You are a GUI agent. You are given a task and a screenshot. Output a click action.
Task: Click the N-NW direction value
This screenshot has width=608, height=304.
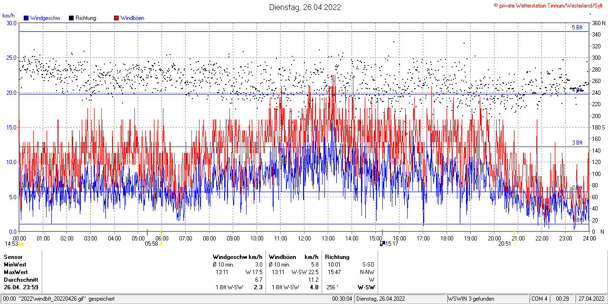[367, 272]
